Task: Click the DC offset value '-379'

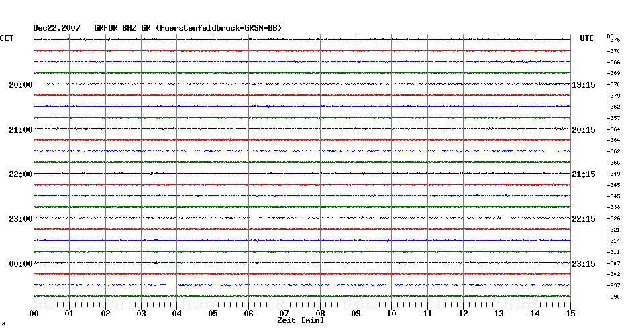Action: coord(614,96)
